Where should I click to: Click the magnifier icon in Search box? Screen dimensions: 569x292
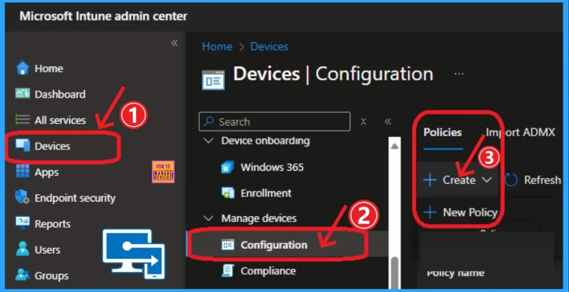point(209,121)
